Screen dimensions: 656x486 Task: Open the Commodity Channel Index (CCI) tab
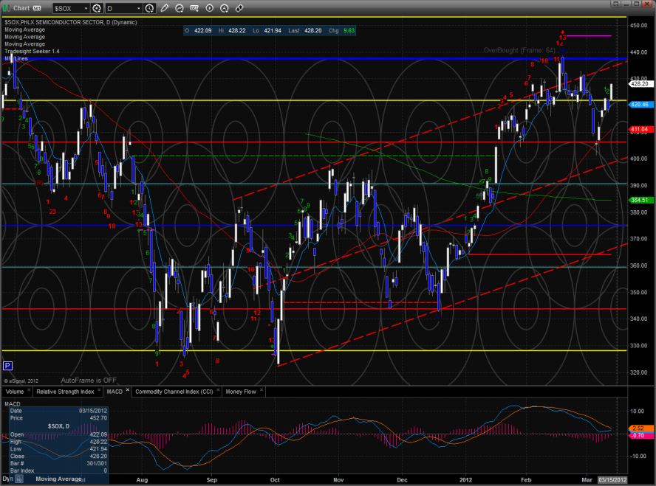(174, 392)
